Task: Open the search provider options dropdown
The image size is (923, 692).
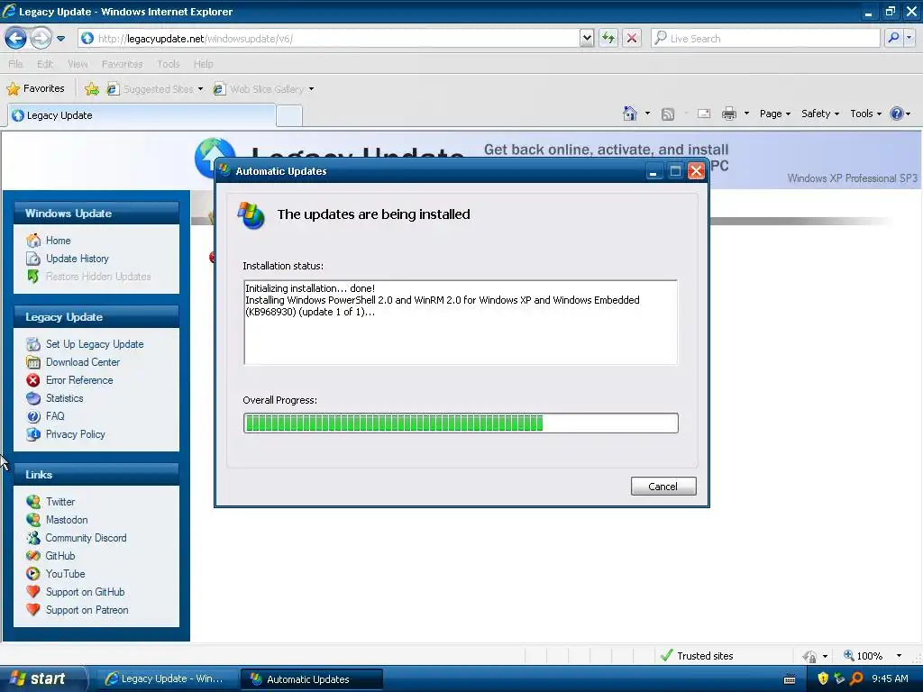Action: click(x=909, y=38)
